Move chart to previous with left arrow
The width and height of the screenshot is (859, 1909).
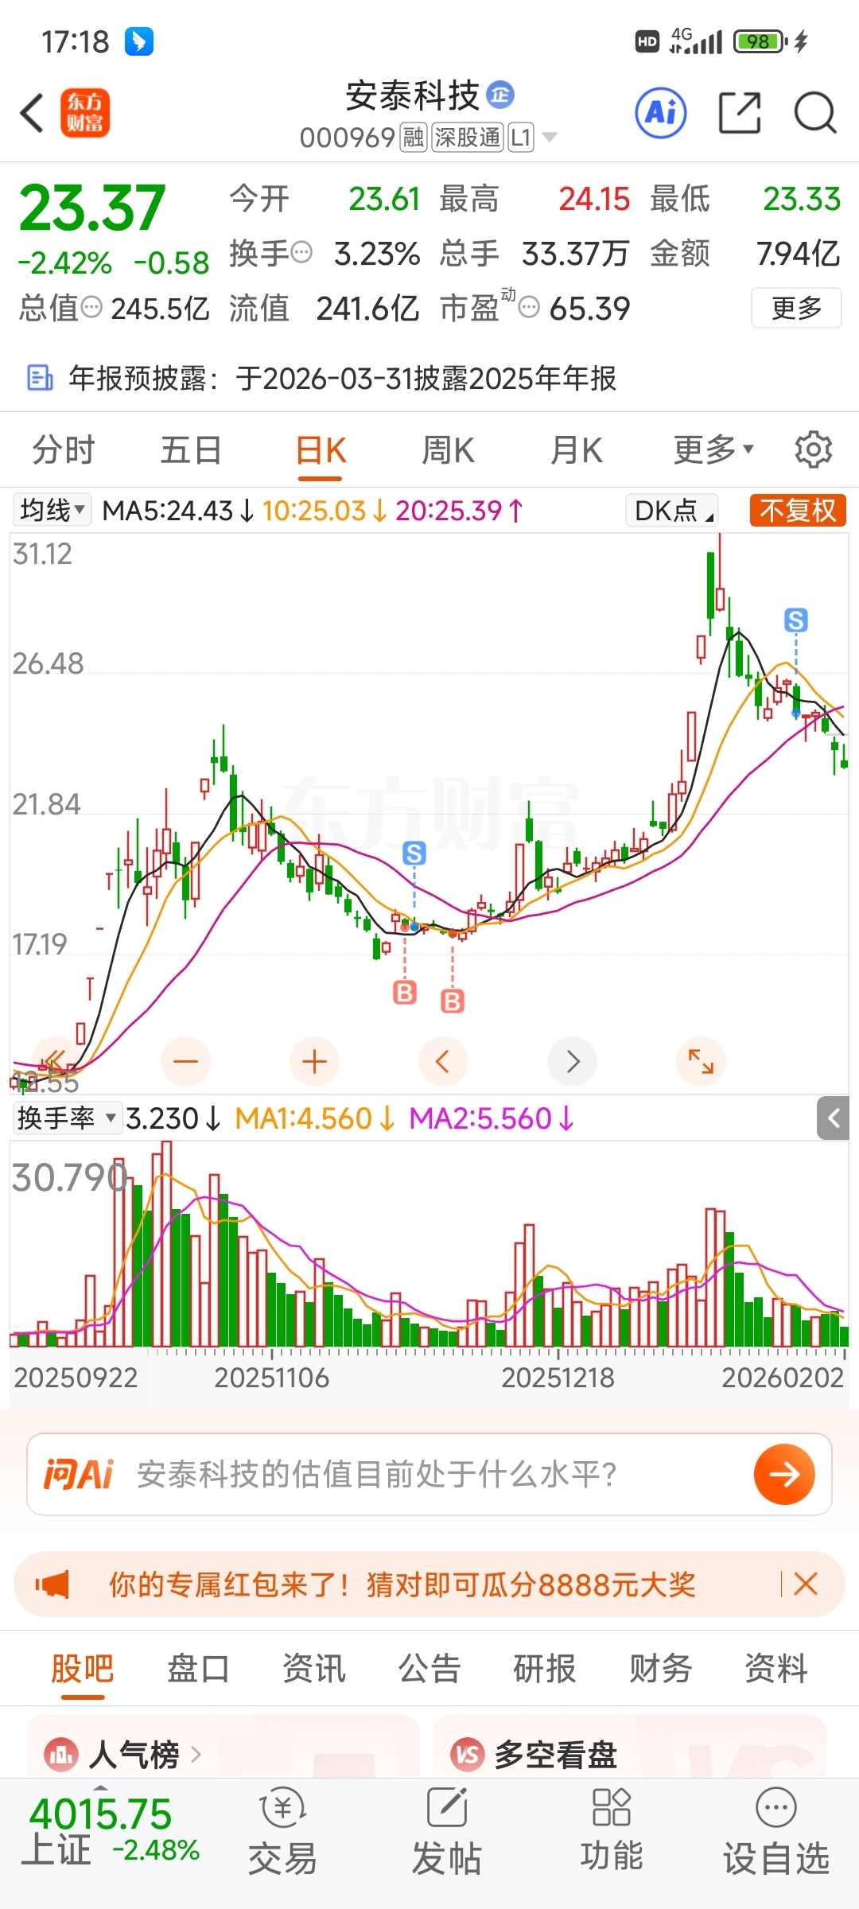[443, 1061]
